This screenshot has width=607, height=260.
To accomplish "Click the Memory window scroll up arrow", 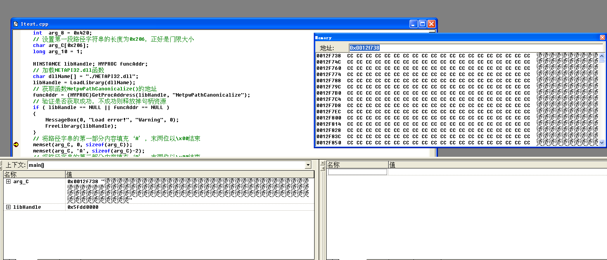I will [x=602, y=55].
